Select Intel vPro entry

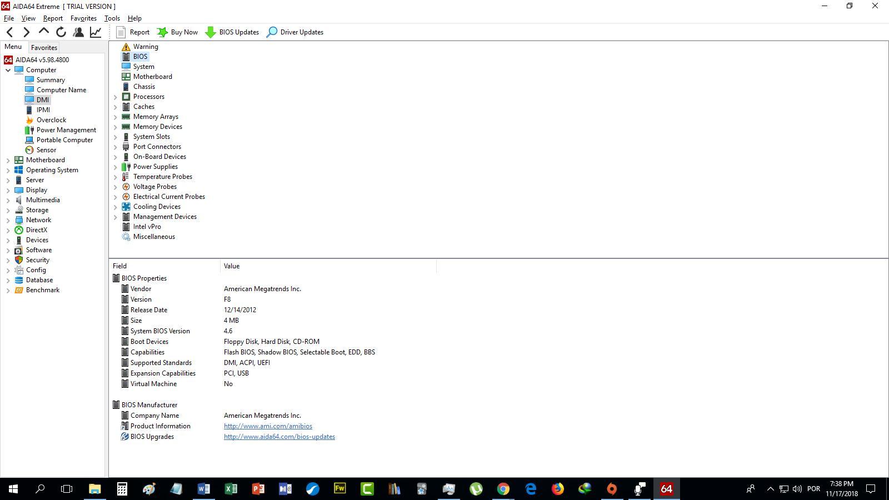pos(147,227)
